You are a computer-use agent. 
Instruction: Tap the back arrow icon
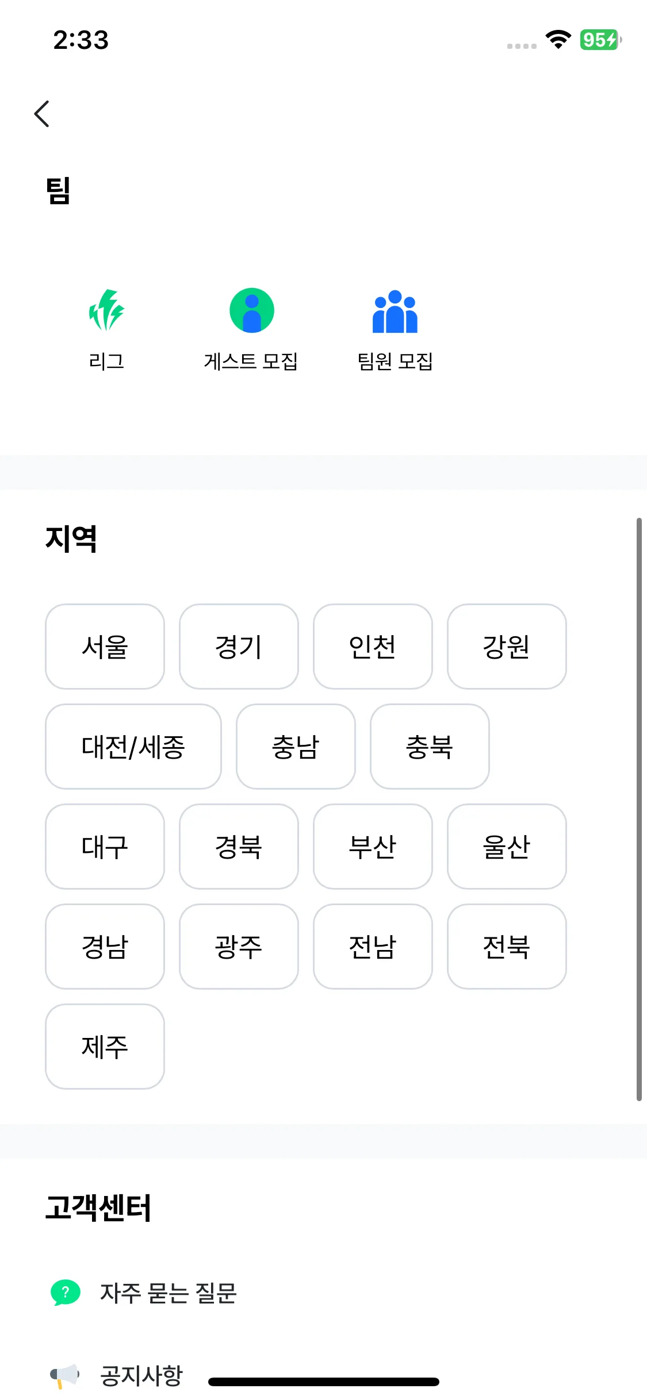[42, 114]
